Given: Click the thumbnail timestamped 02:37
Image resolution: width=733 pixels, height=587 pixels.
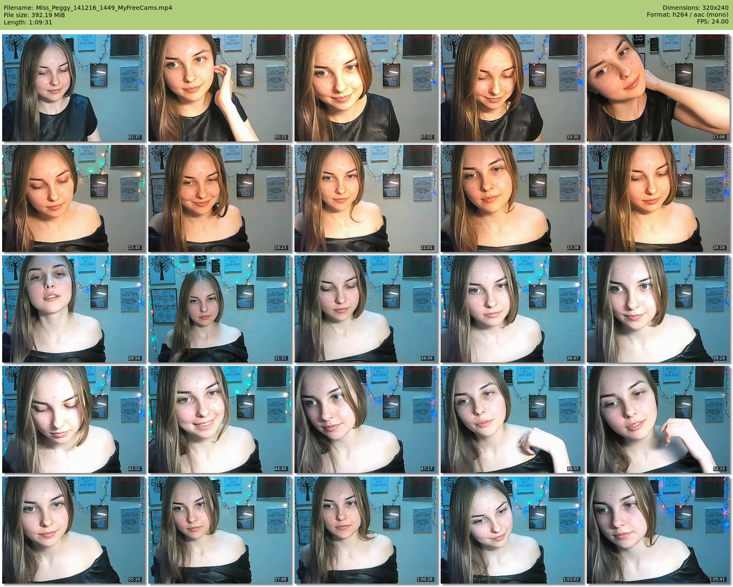Looking at the screenshot, I should coord(74,88).
